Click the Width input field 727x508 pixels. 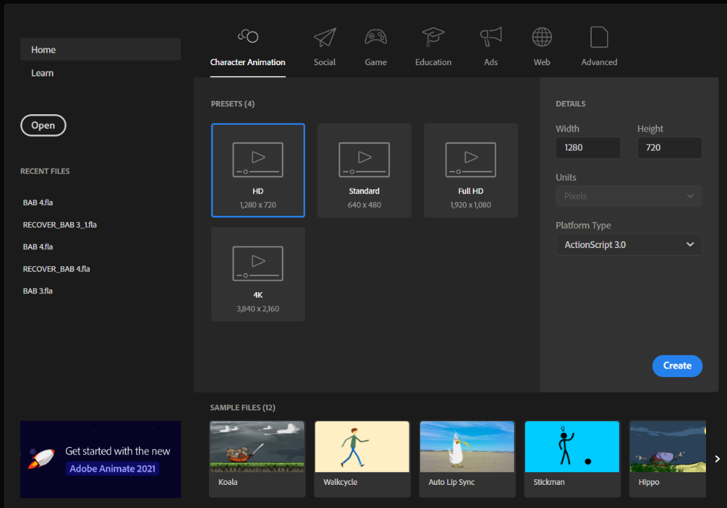(588, 148)
